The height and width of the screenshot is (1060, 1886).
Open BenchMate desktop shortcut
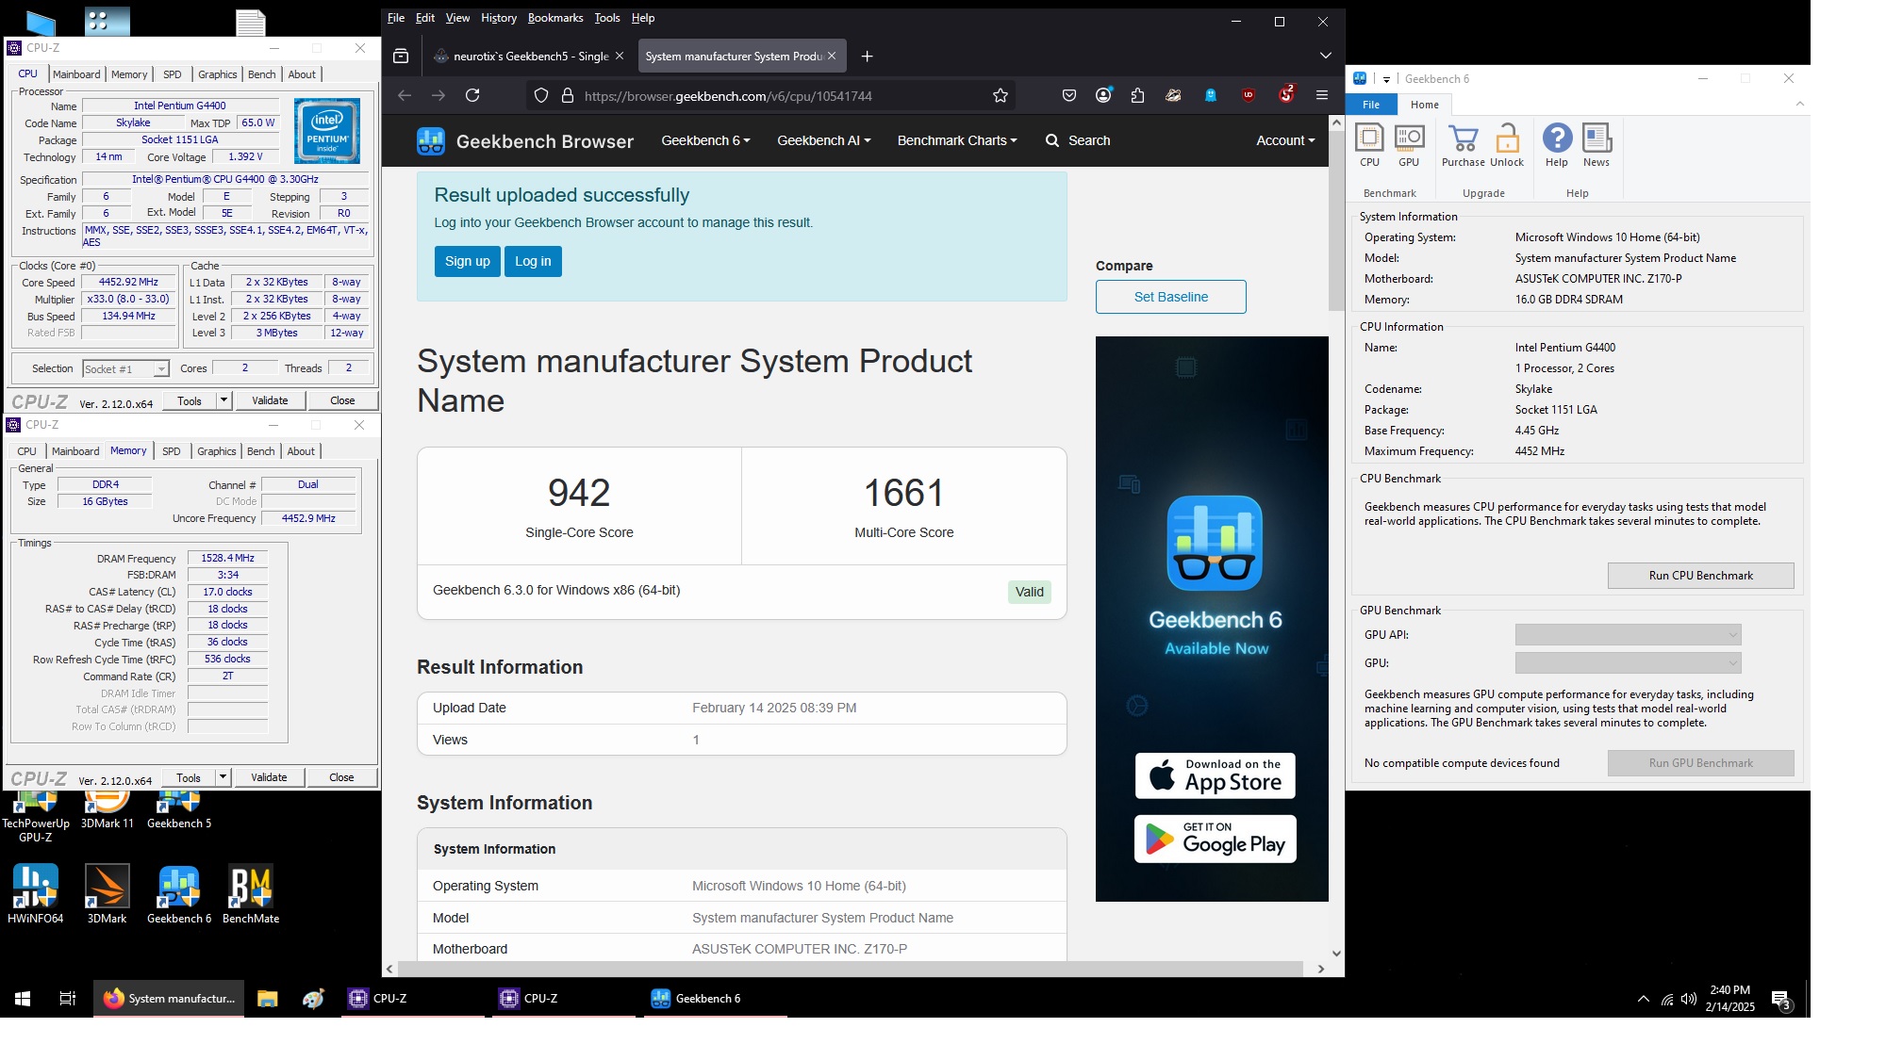point(251,893)
